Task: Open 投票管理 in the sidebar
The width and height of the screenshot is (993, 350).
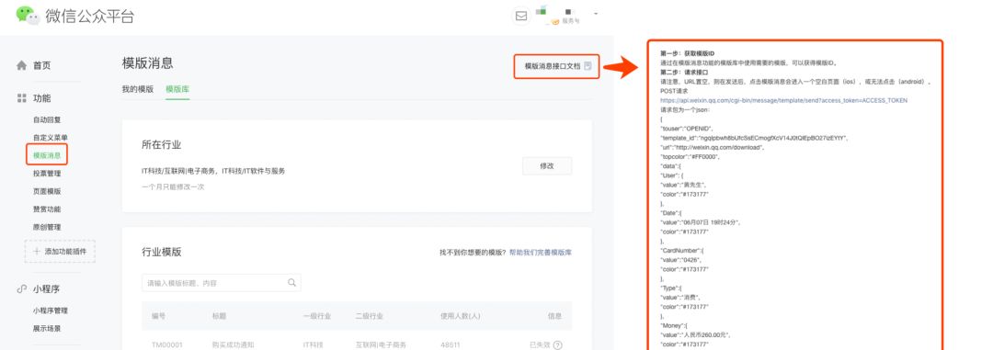Action: (47, 173)
